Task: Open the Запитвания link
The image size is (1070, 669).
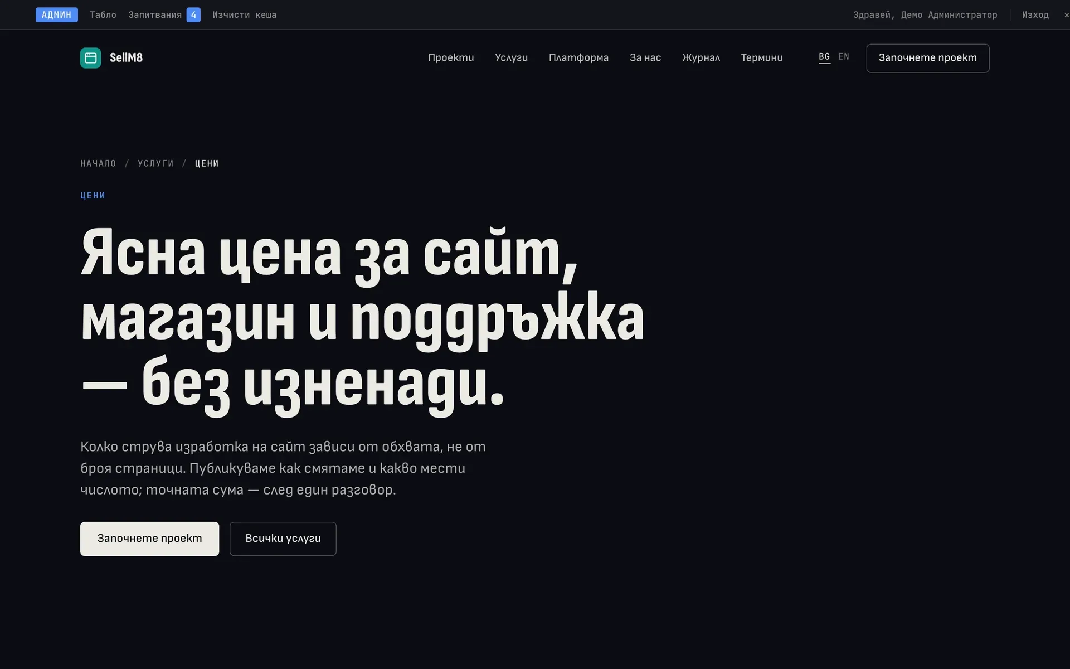Action: click(155, 15)
